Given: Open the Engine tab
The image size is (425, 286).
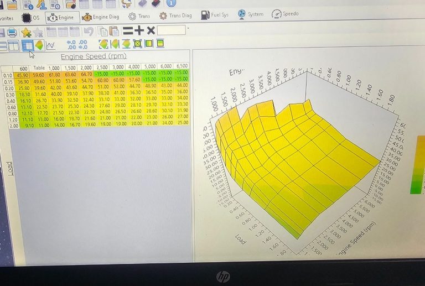Looking at the screenshot, I should coord(61,17).
